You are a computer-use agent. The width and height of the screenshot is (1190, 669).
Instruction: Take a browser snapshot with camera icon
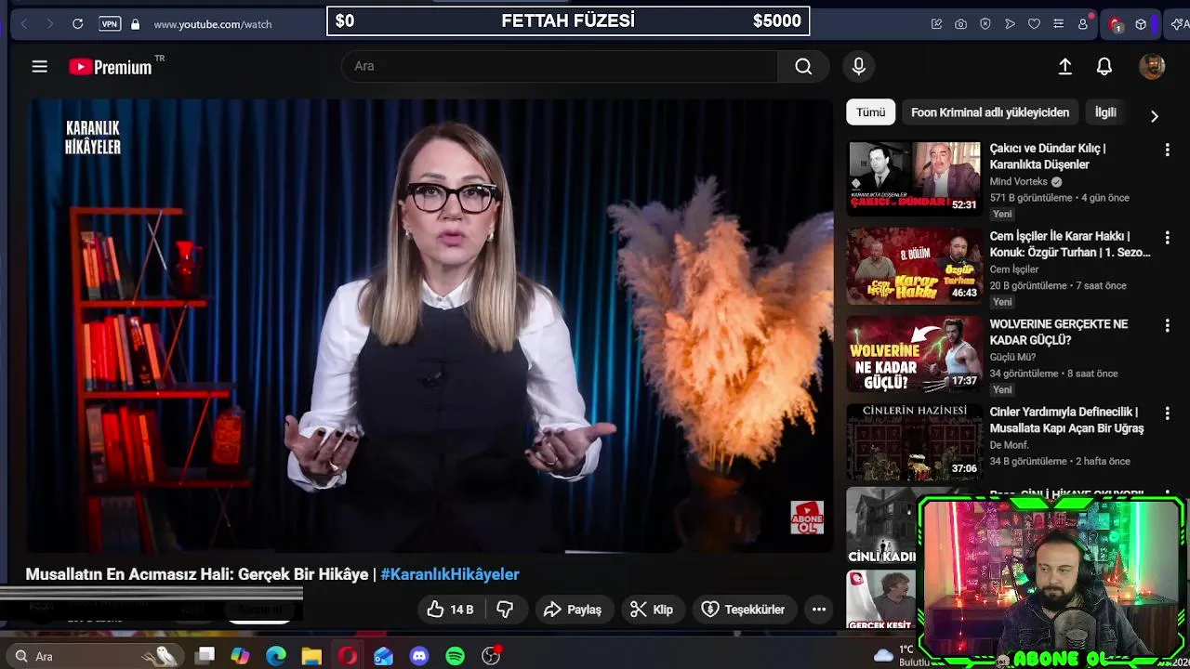(x=961, y=24)
